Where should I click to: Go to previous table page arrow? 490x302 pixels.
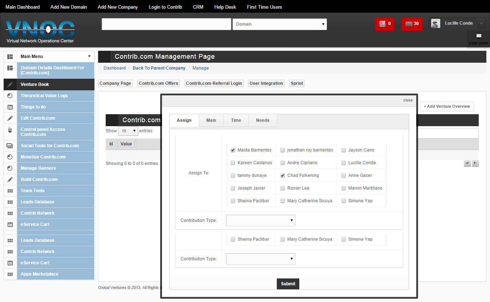point(467,164)
